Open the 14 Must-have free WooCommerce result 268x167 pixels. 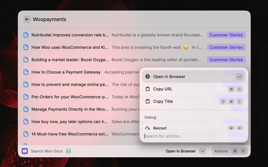tap(70, 134)
